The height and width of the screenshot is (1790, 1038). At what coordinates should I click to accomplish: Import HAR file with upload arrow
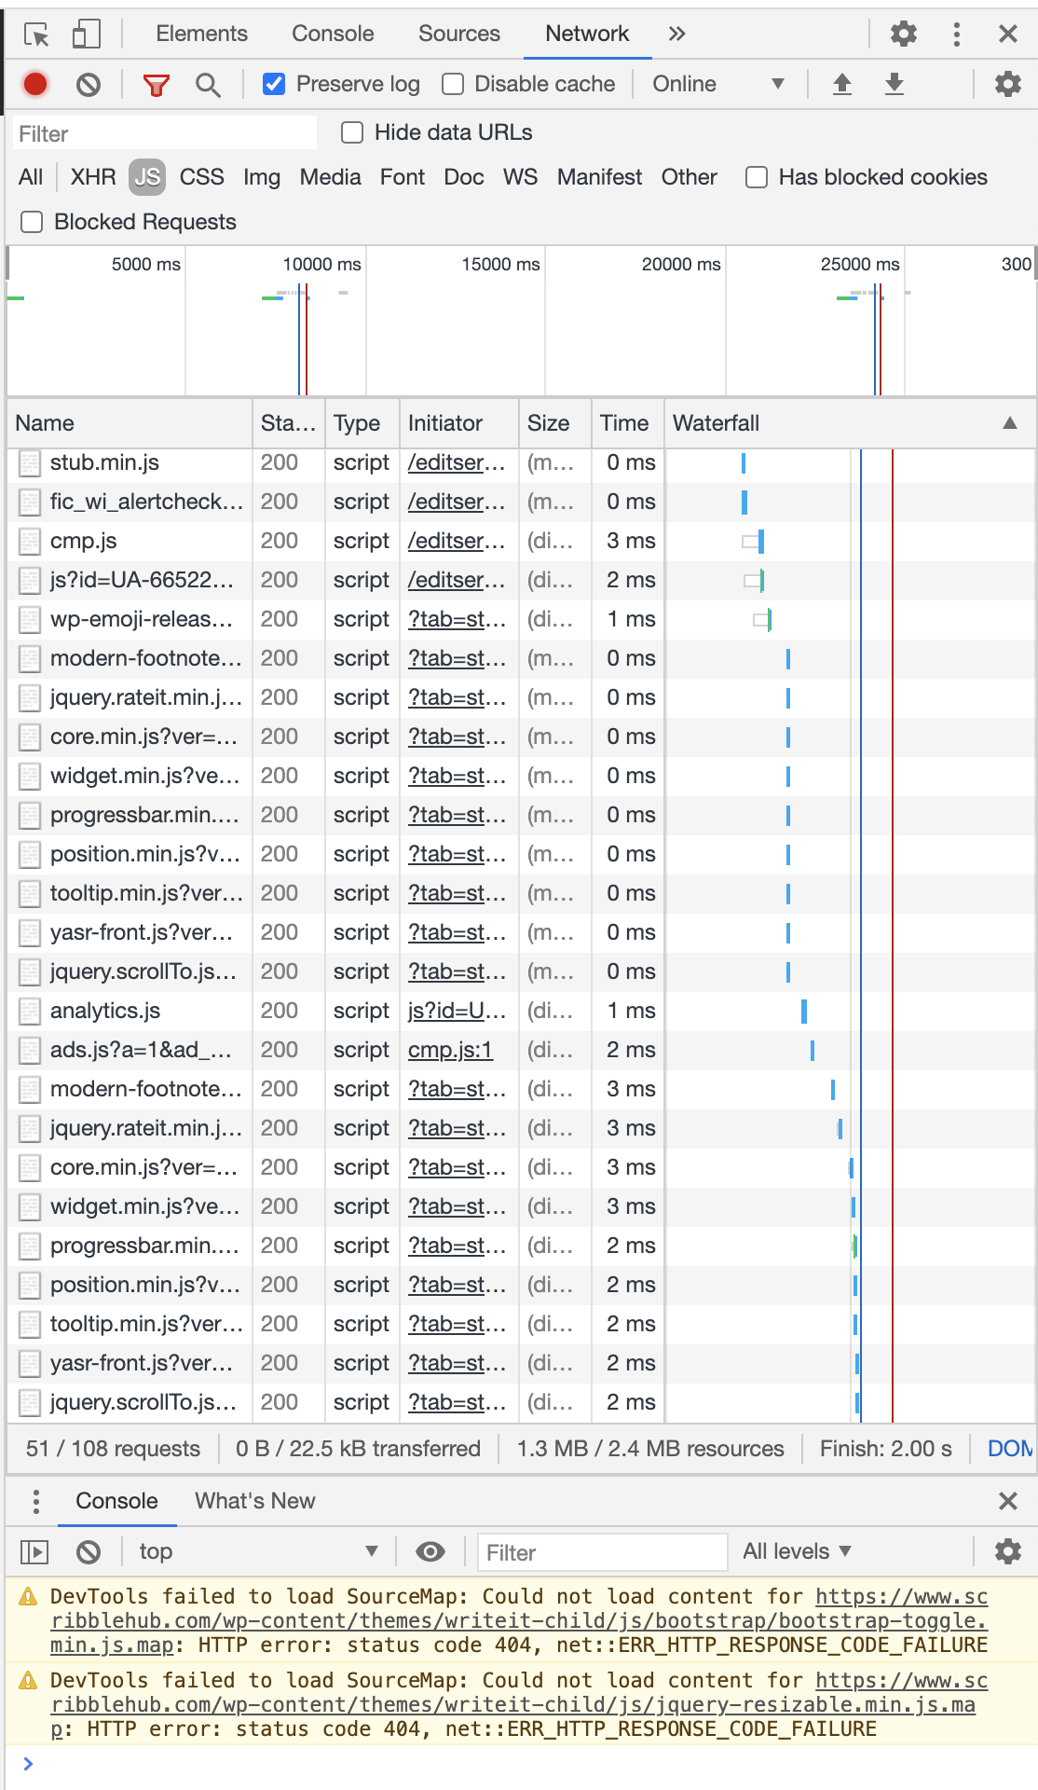click(x=841, y=84)
